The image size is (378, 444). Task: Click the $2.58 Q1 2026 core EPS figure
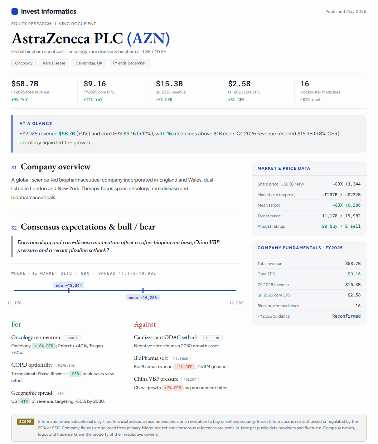pos(239,84)
